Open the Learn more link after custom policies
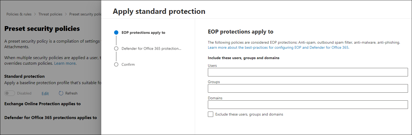The width and height of the screenshot is (412, 135). [65, 63]
